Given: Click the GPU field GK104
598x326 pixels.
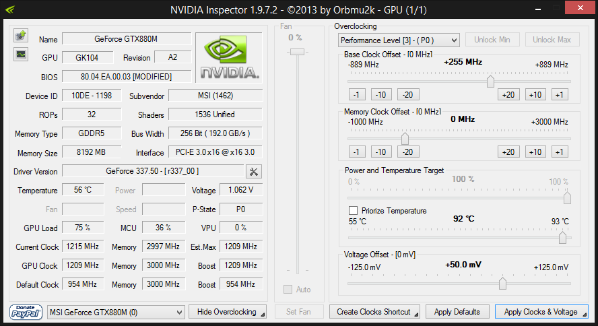Looking at the screenshot, I should coord(88,57).
